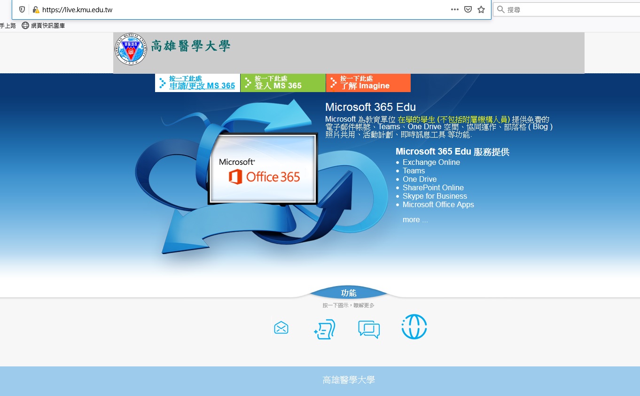Open the site security padlock info

pyautogui.click(x=36, y=9)
